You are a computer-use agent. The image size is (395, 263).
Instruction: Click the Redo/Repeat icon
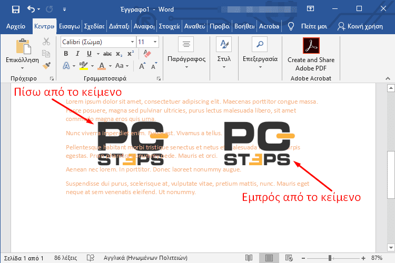click(50, 9)
